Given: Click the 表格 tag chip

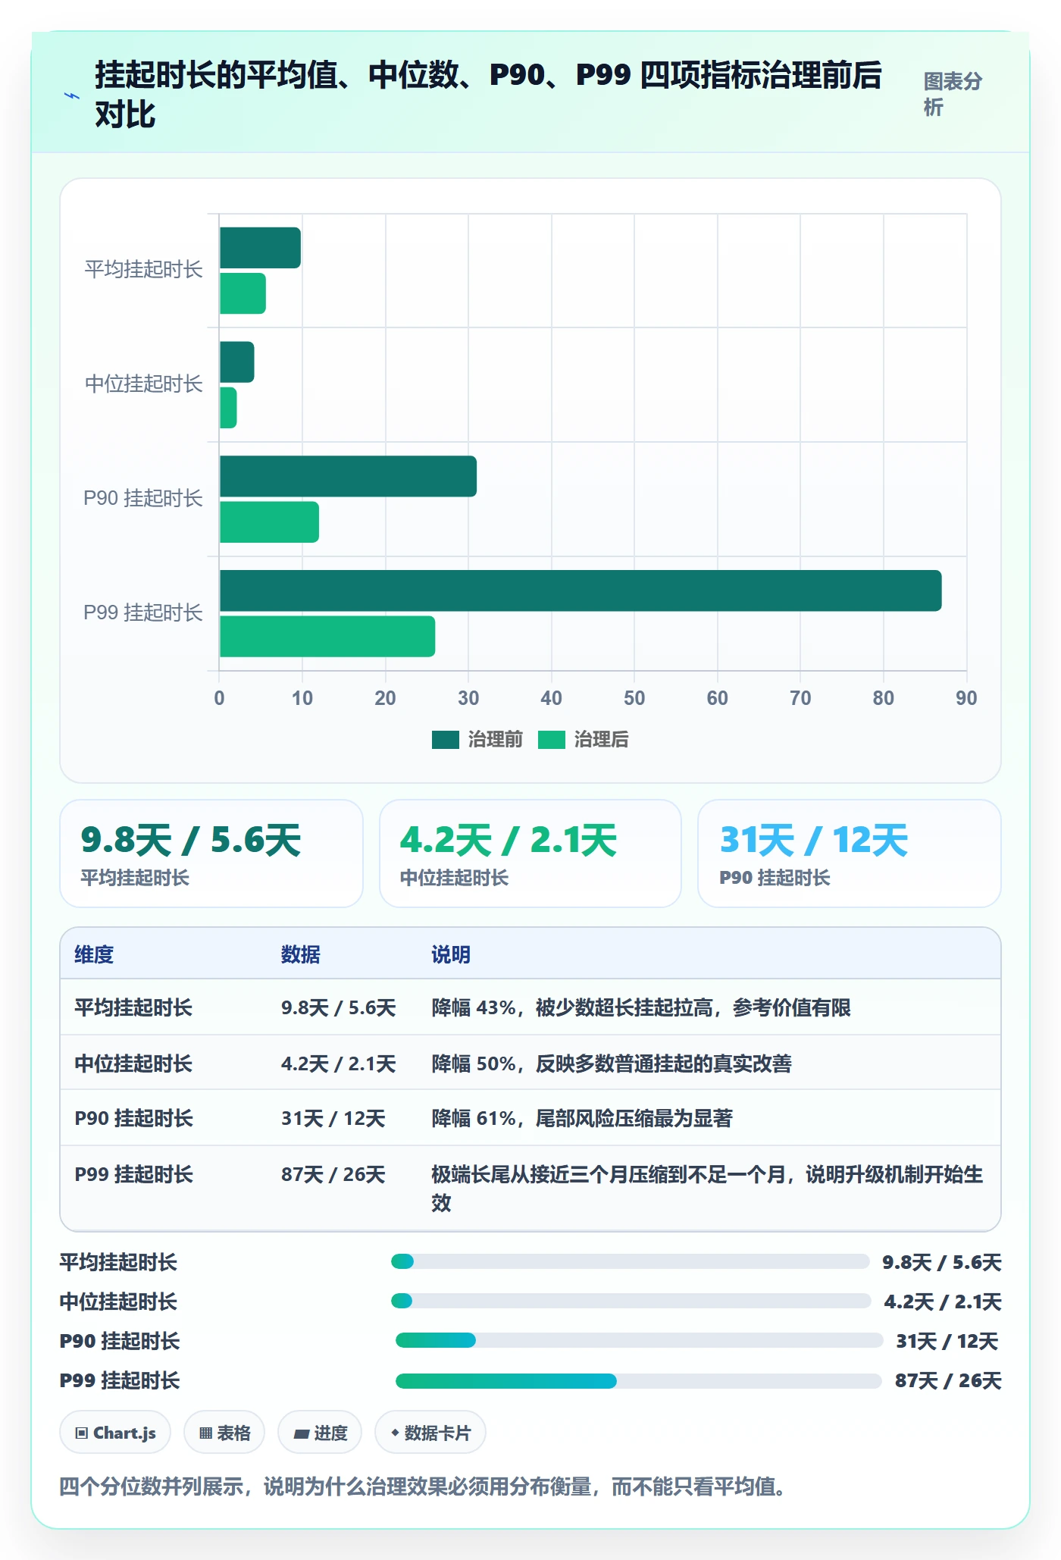Looking at the screenshot, I should click(224, 1433).
